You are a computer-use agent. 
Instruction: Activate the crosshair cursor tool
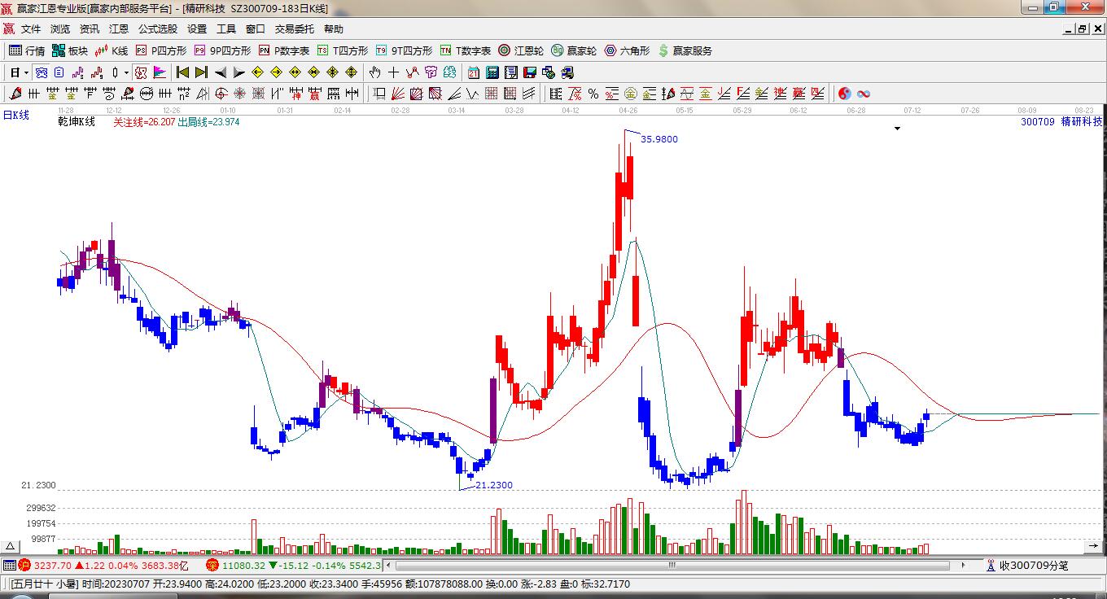click(x=393, y=72)
